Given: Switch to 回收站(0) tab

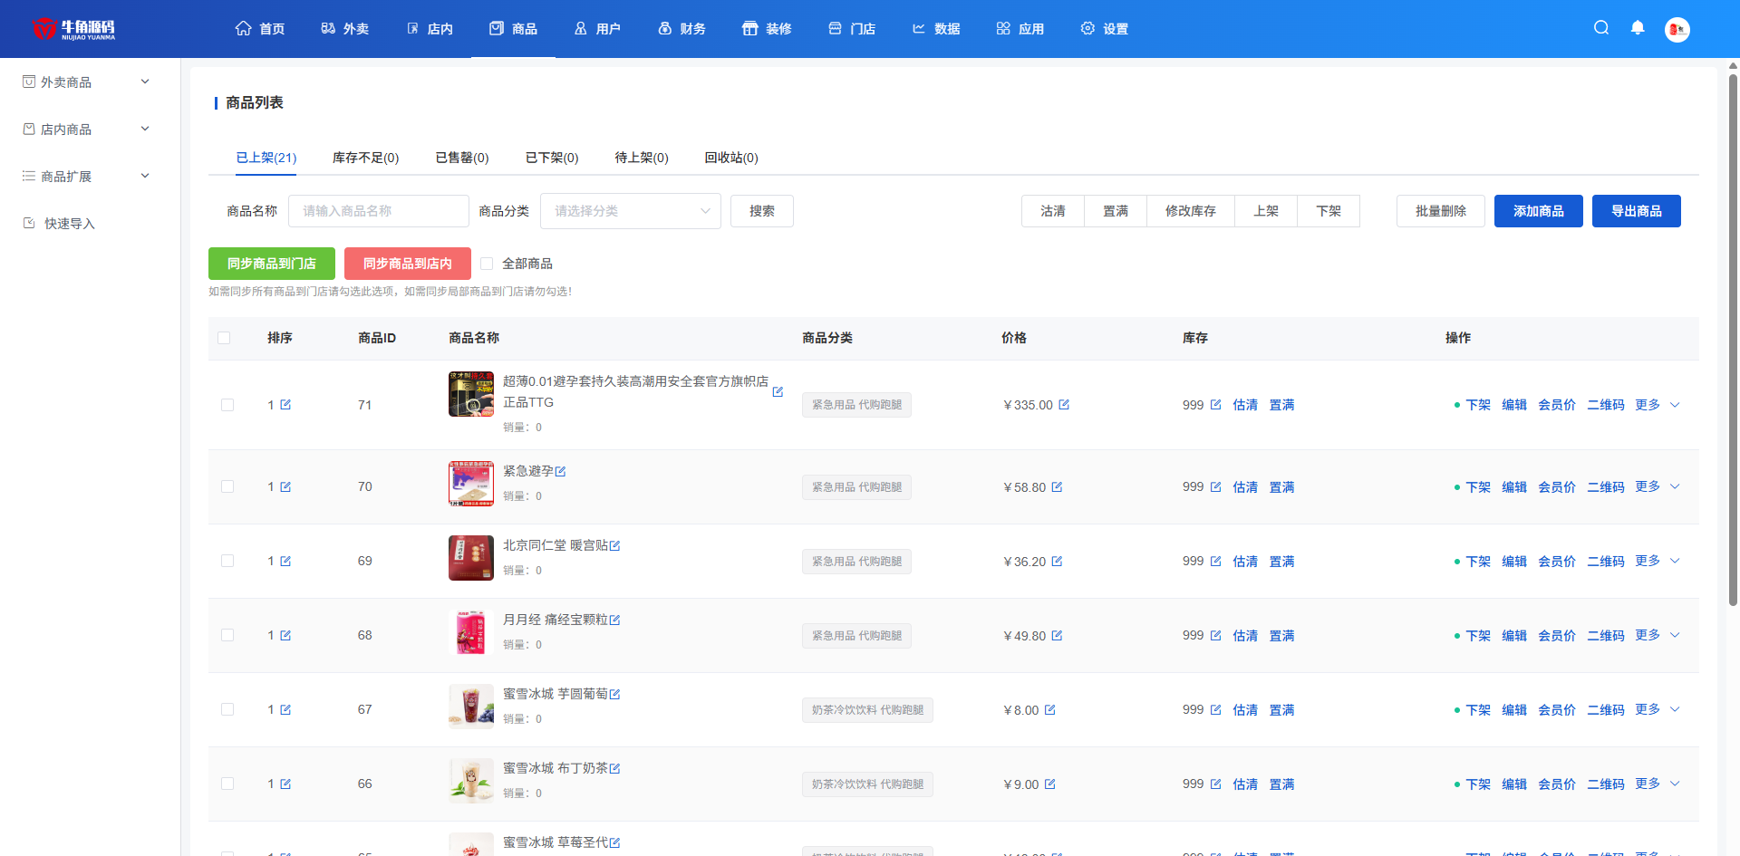Looking at the screenshot, I should tap(731, 158).
